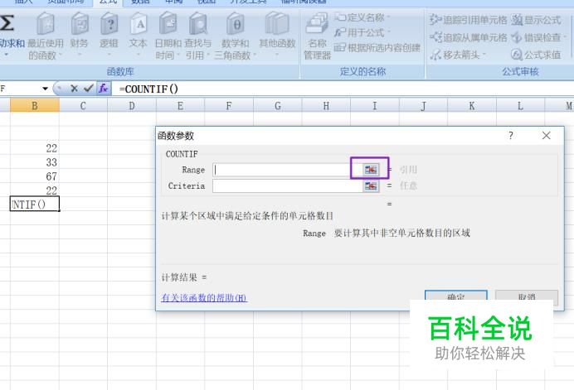
Task: Open the AutoSum function icon
Action: click(7, 22)
